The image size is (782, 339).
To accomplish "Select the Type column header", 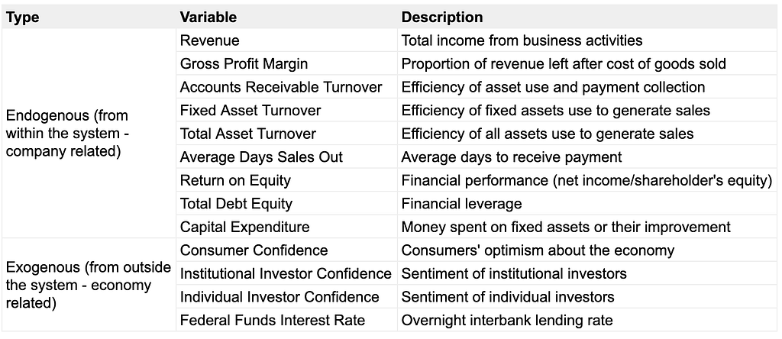I will point(89,17).
